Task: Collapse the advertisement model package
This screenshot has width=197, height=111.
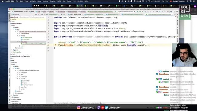Action: point(17,35)
